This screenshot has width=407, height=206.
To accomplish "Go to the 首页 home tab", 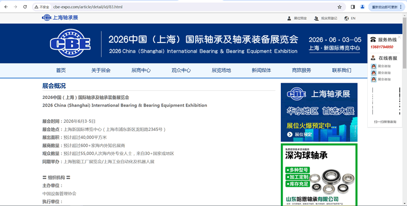I will 61,71.
